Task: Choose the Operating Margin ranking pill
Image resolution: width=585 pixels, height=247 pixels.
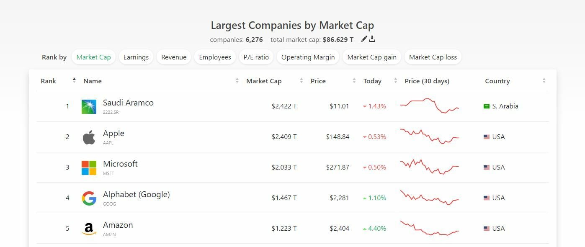Action: point(308,57)
